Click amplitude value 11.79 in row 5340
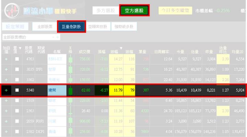This screenshot has height=137, width=247. point(118,90)
